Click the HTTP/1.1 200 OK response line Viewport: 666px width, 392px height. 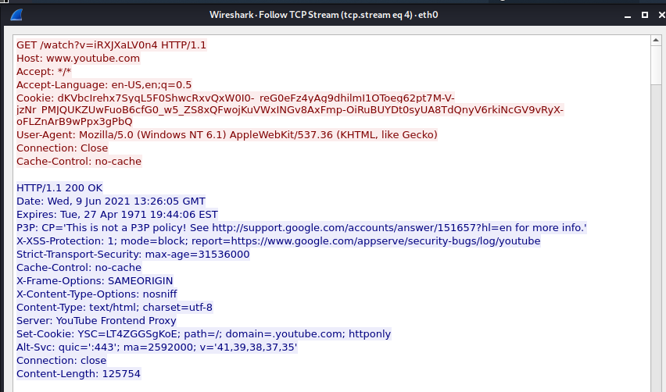59,188
